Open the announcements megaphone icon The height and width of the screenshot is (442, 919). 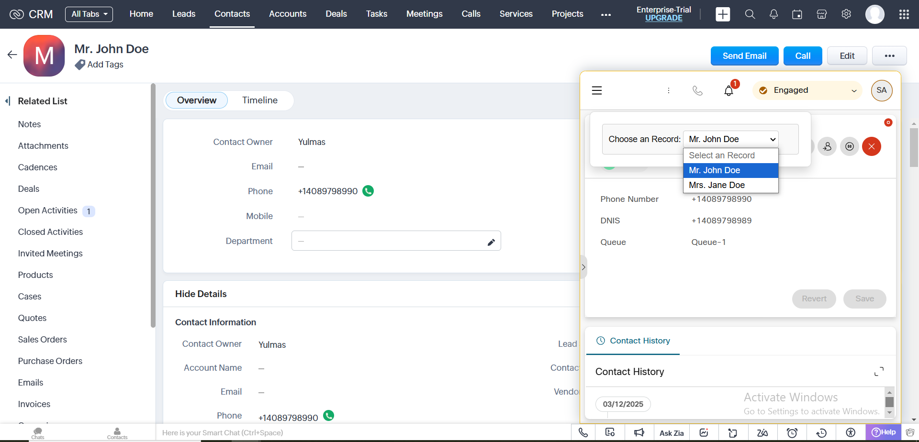(639, 432)
